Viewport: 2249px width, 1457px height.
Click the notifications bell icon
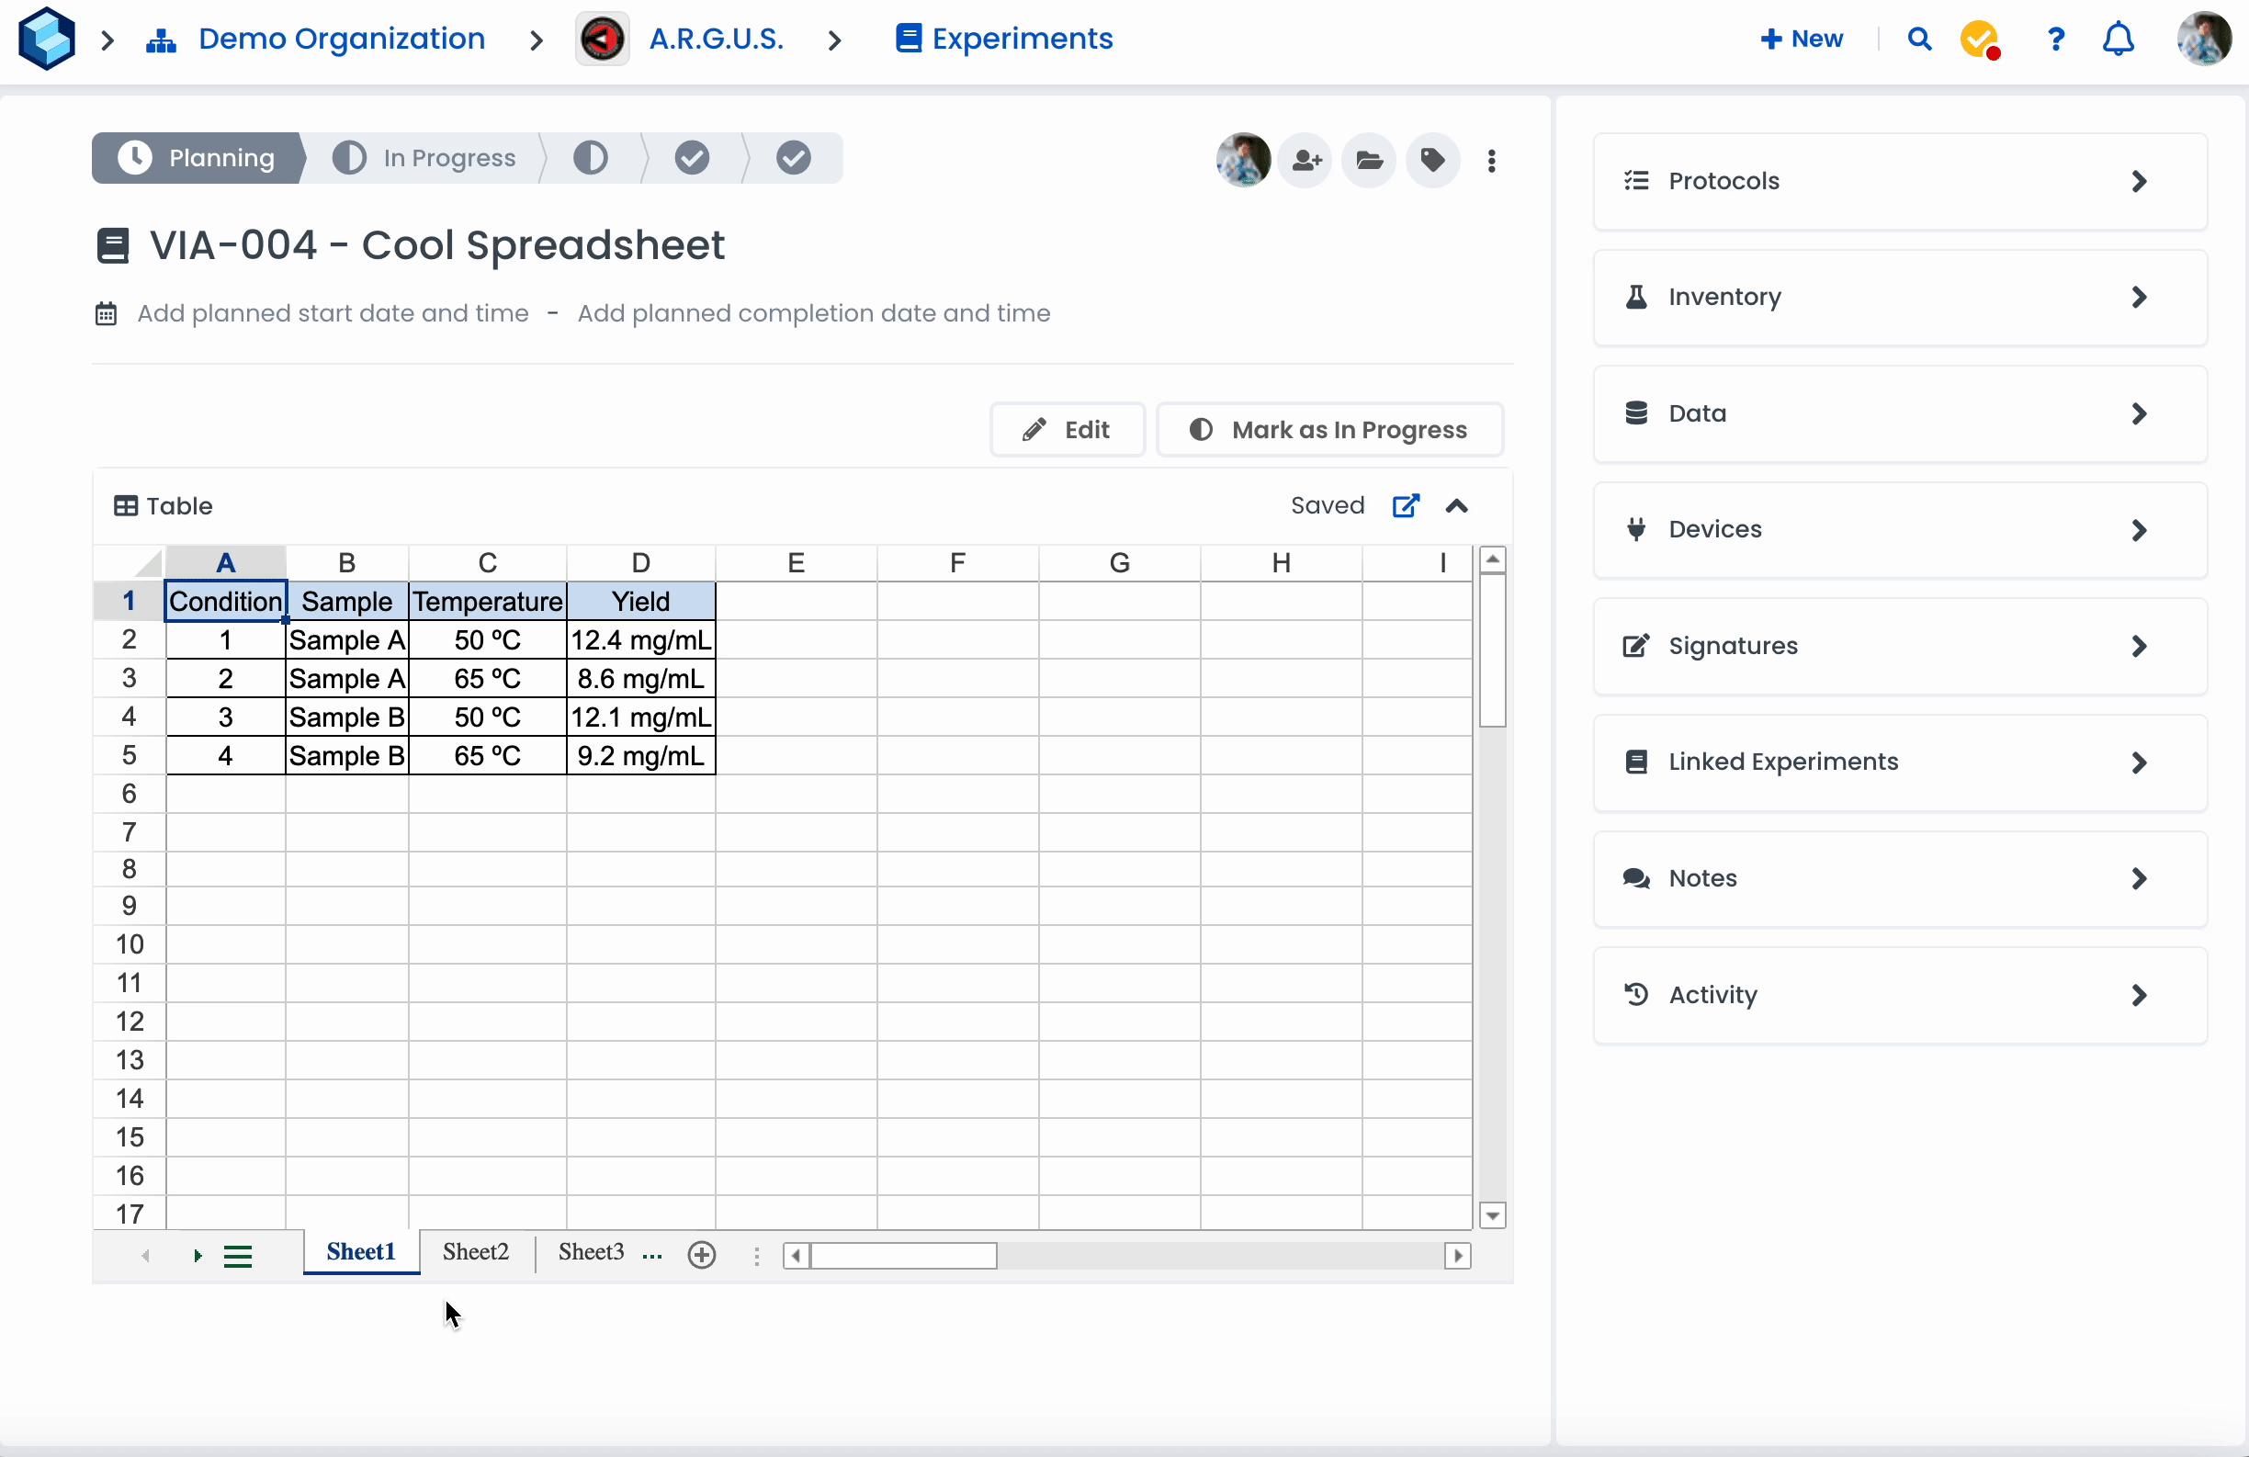pos(2118,40)
